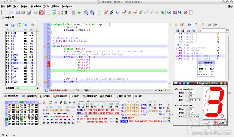
Task: Open the Terminal tab
Action: (x=106, y=96)
